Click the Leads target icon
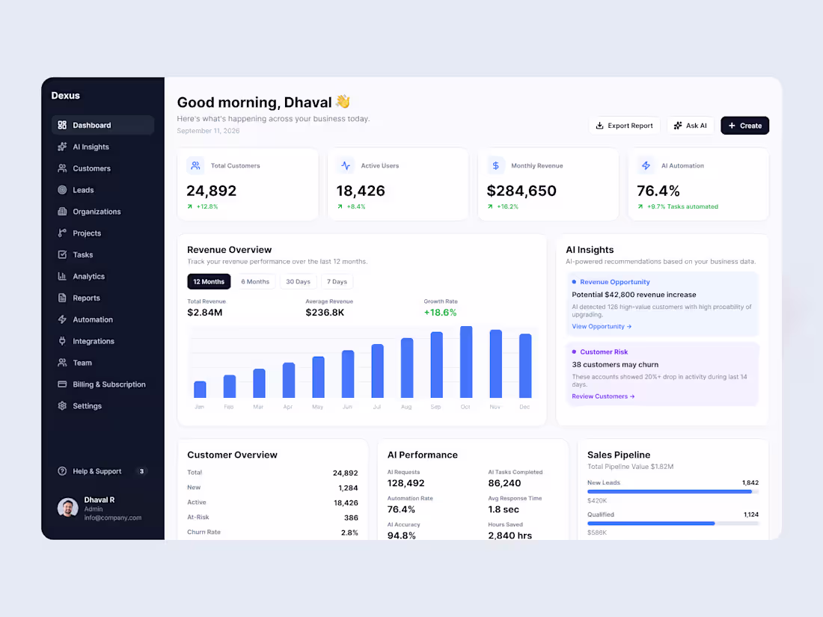Image resolution: width=823 pixels, height=617 pixels. coord(62,190)
